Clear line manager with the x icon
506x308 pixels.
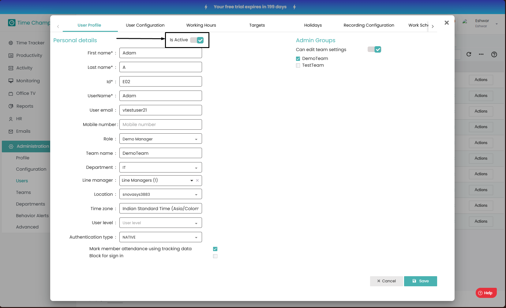pos(197,180)
